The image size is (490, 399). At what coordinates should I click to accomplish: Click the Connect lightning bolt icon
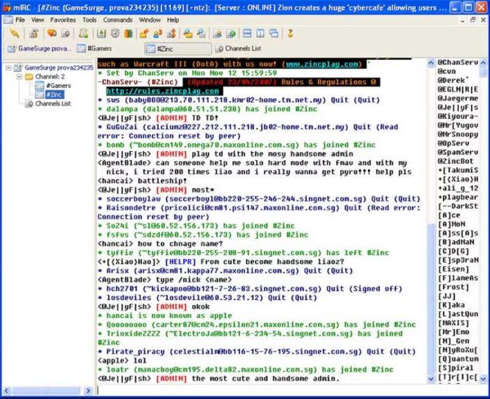[15, 33]
